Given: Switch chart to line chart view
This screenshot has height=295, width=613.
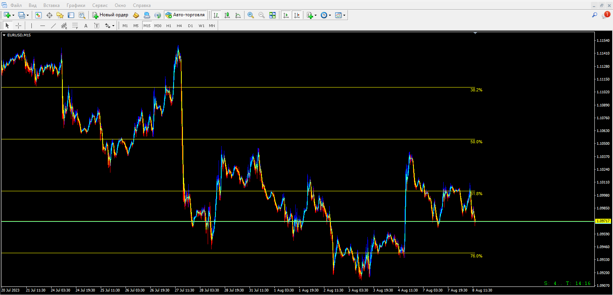Looking at the screenshot, I should (238, 15).
